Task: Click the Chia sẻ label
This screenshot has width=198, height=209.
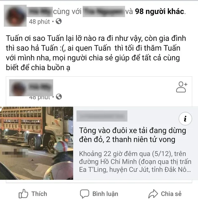Action: point(171,194)
